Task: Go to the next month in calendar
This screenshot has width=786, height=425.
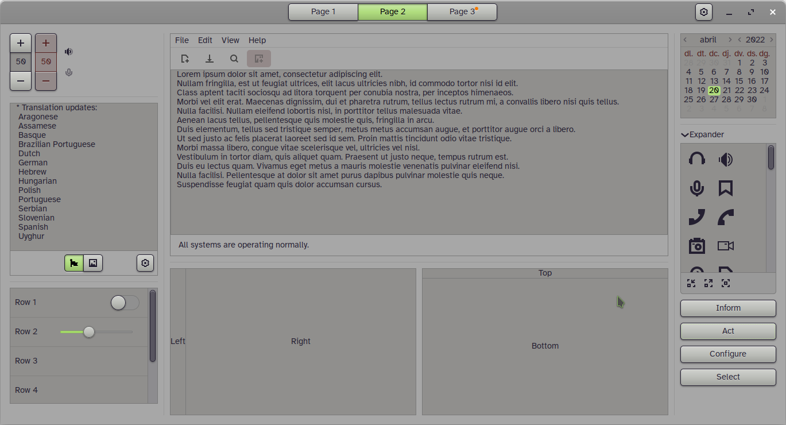Action: tap(730, 40)
